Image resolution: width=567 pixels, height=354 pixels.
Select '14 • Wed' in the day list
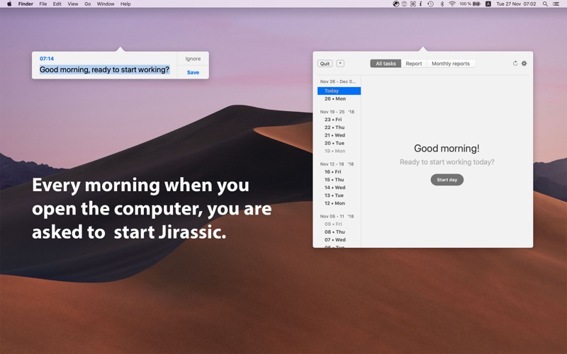pos(335,188)
